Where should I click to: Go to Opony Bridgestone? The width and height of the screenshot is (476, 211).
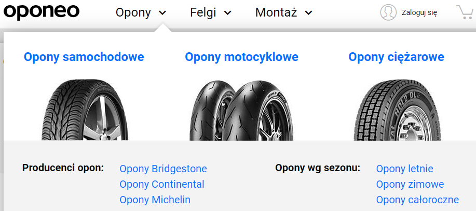tap(163, 169)
